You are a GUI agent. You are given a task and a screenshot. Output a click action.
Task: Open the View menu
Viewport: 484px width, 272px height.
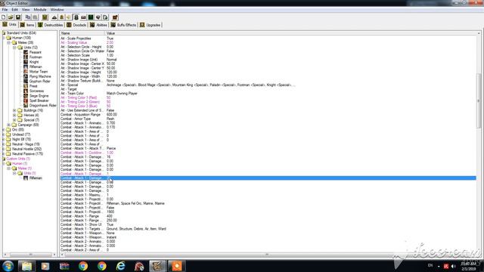[x=26, y=10]
